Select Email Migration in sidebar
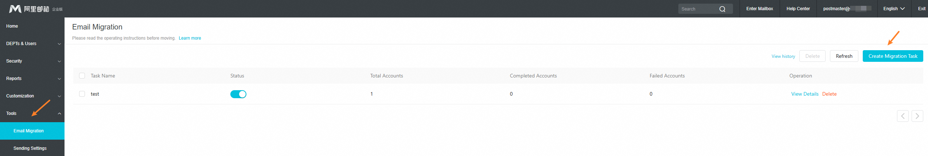Viewport: 928px width, 156px height. click(x=32, y=131)
